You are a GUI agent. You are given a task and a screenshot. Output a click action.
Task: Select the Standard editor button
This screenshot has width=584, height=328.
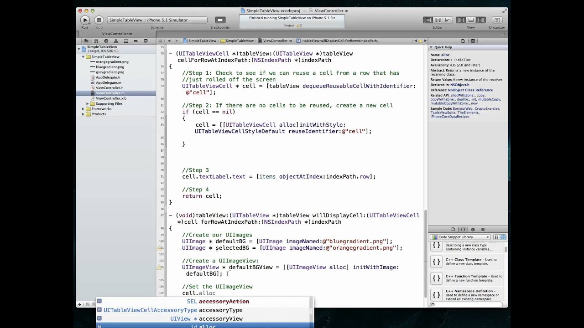428,20
